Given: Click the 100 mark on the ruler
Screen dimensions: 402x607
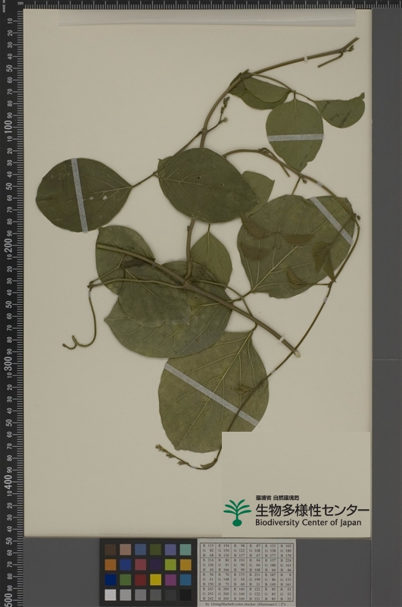Looking at the screenshot, I should click(8, 128).
